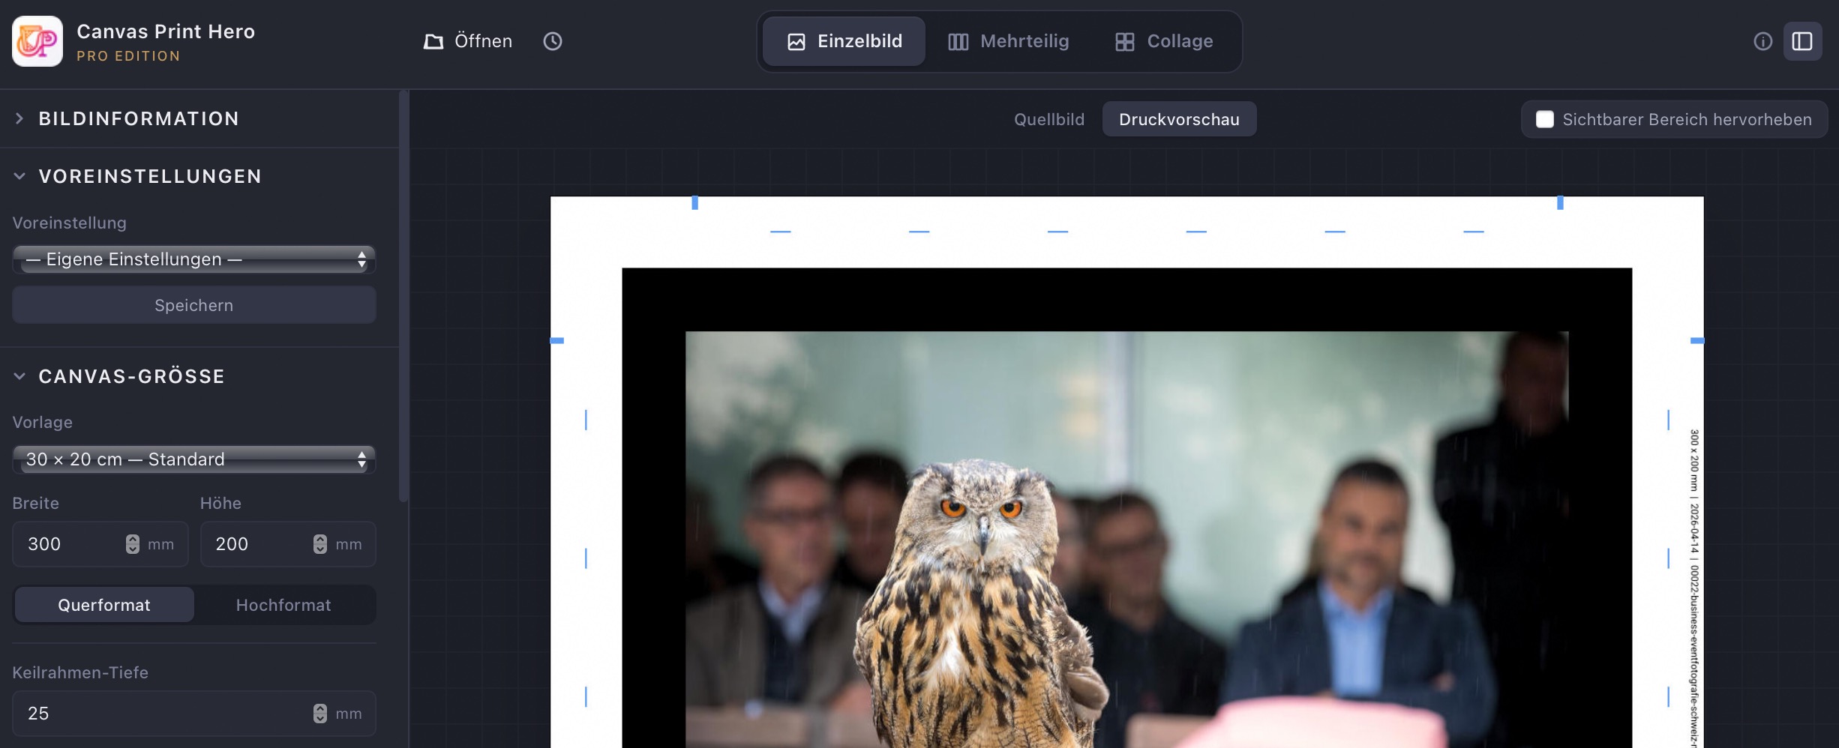Click the Breite stepper arrows
Screen dimensions: 1839x748
pyautogui.click(x=133, y=544)
